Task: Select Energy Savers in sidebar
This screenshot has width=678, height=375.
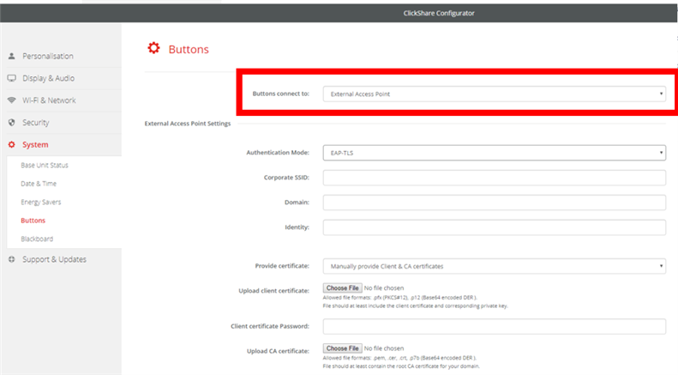Action: (x=42, y=202)
